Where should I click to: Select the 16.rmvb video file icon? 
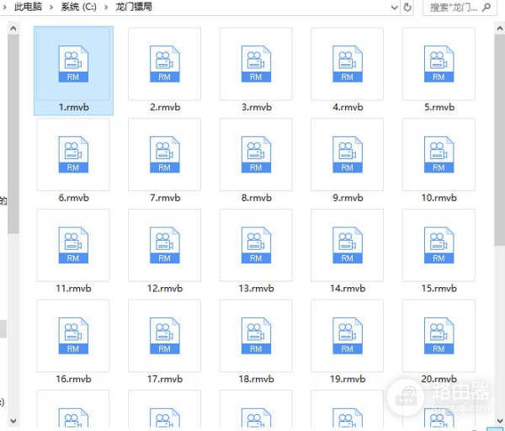[73, 336]
